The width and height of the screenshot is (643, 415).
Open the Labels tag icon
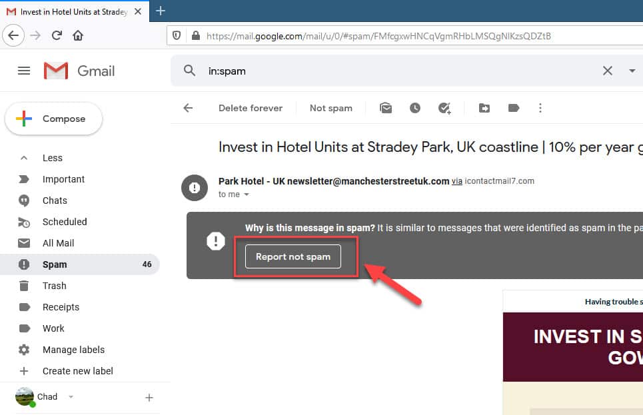point(514,108)
